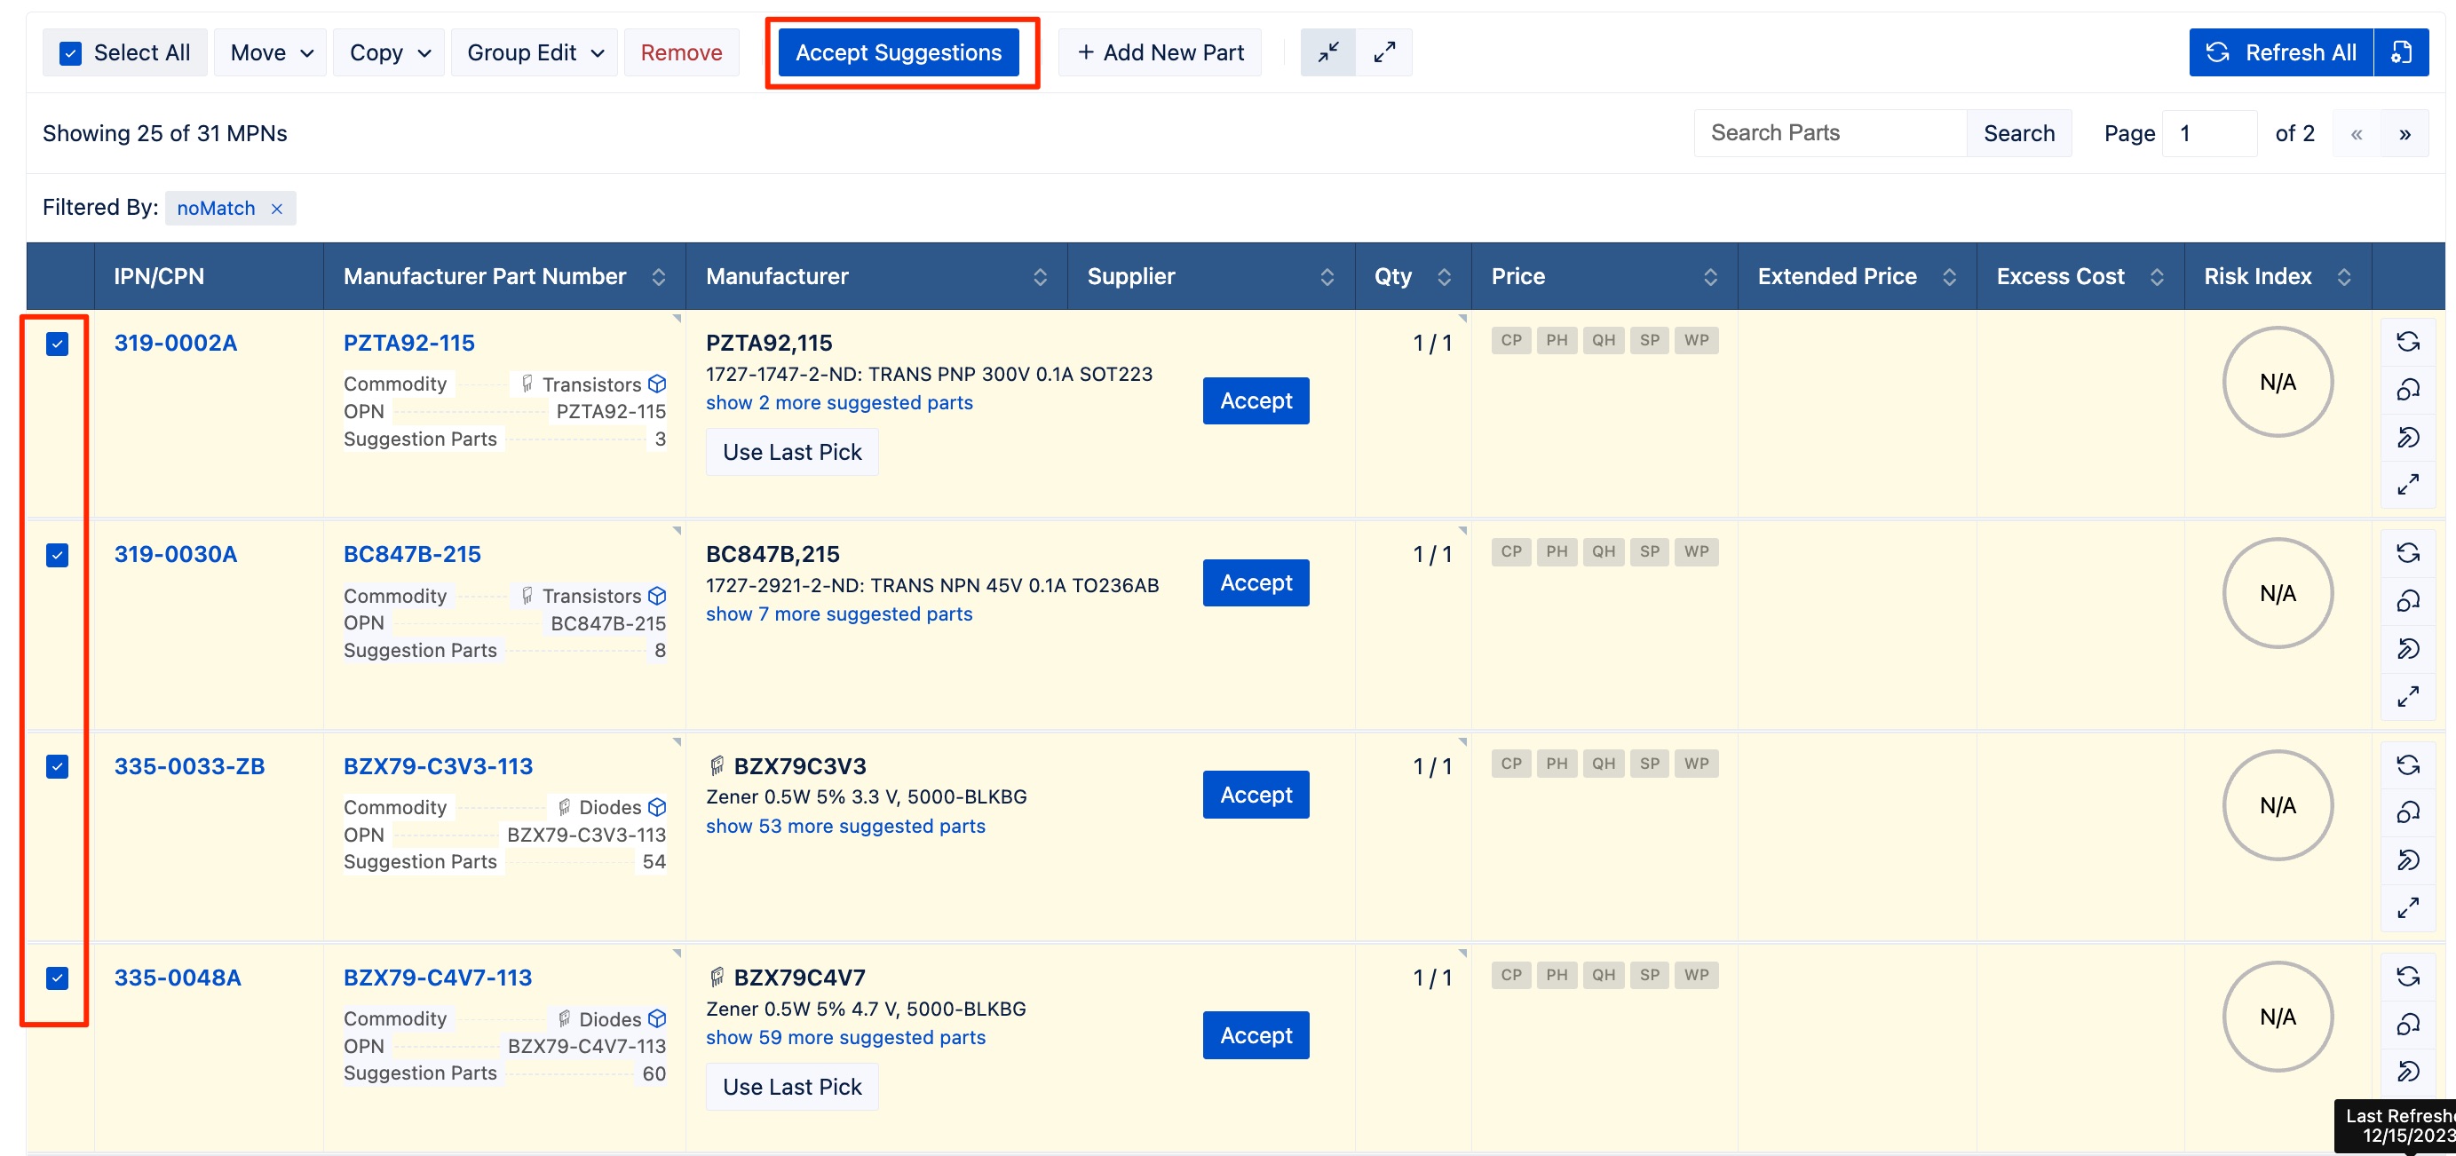Uncheck the row 335-0048A checkbox
The height and width of the screenshot is (1156, 2456).
point(57,978)
